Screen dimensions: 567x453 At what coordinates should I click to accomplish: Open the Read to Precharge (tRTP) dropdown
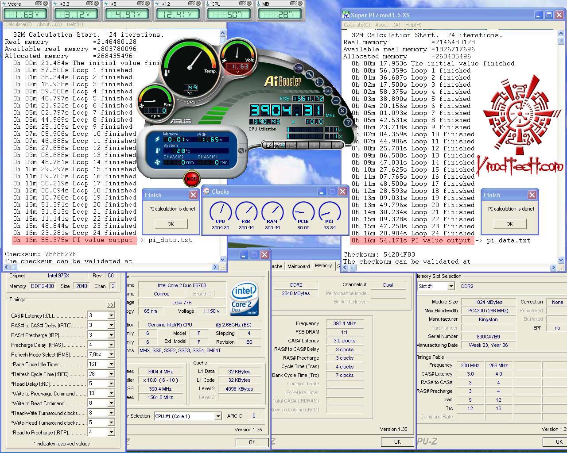(111, 432)
